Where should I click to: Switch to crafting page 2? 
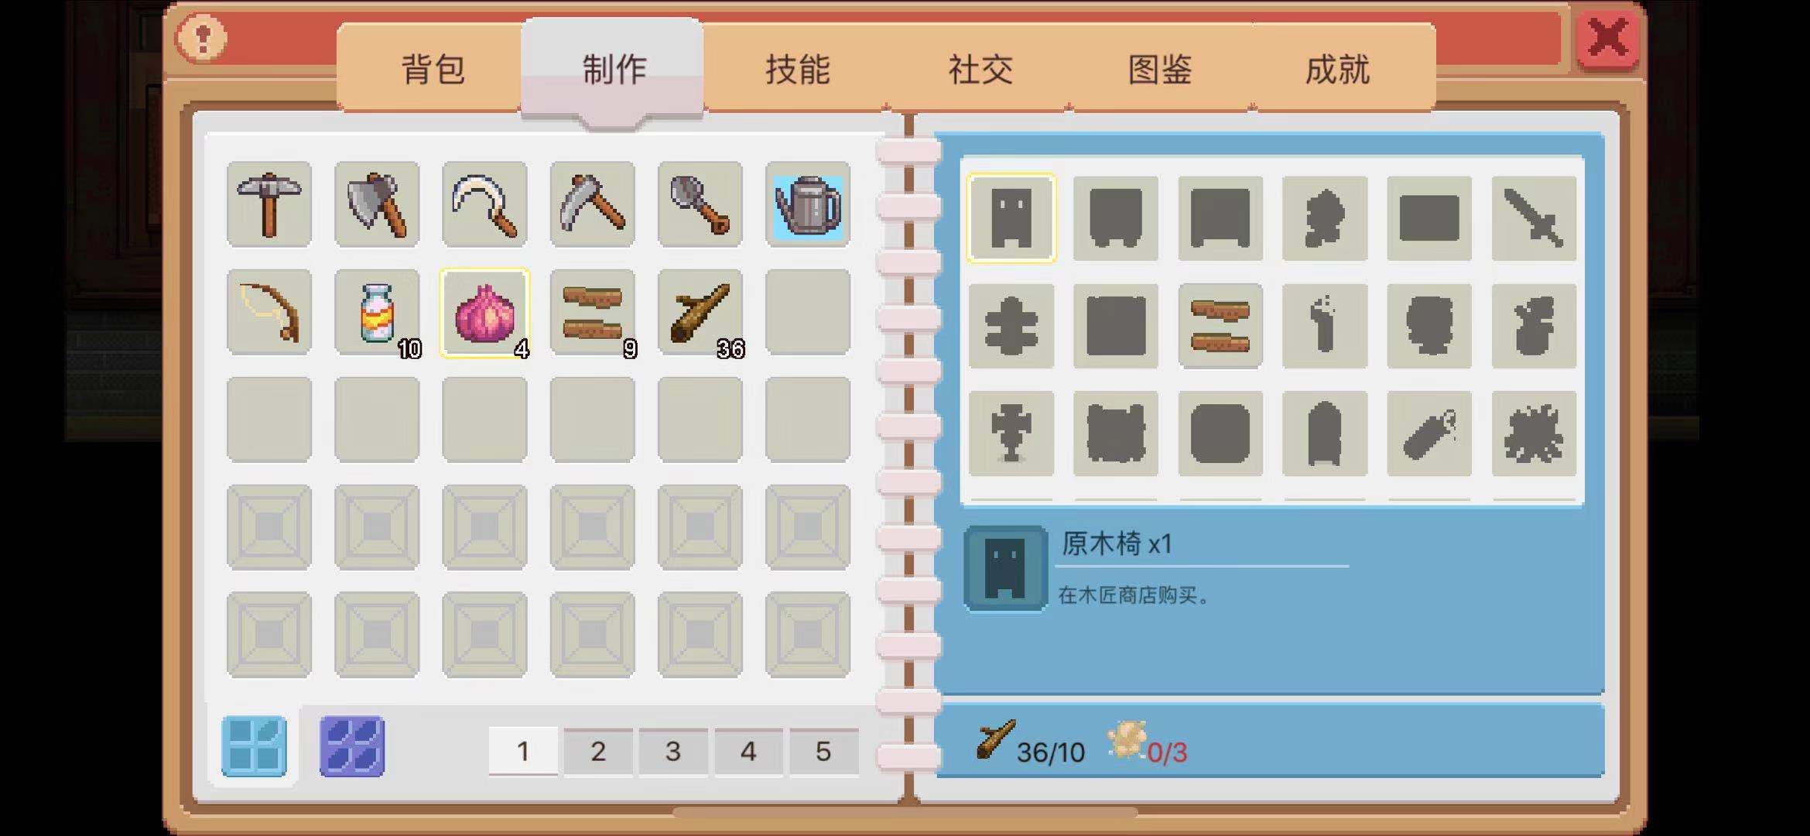(598, 751)
